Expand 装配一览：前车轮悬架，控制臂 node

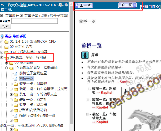pos(11,89)
